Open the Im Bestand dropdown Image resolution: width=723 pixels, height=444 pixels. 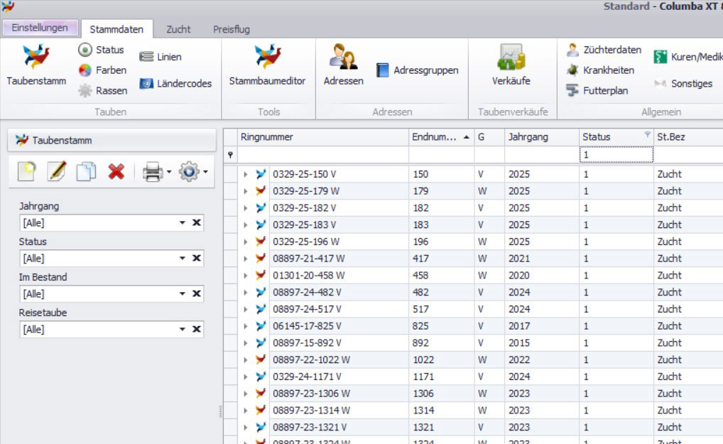(x=183, y=294)
